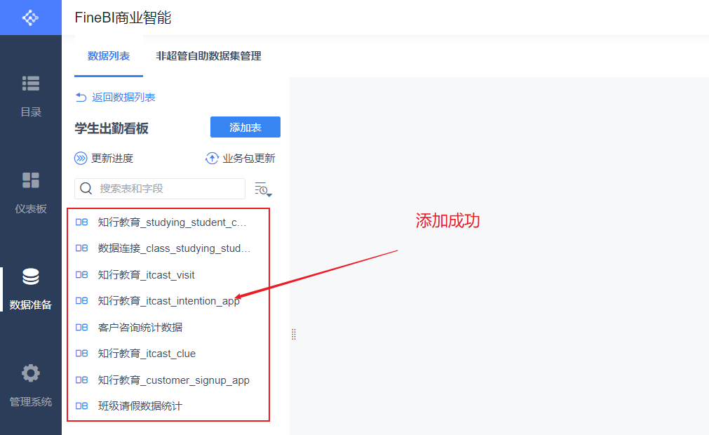Viewport: 709px width, 435px height.
Task: Click the 更新进度 double-arrow icon
Action: coord(81,159)
